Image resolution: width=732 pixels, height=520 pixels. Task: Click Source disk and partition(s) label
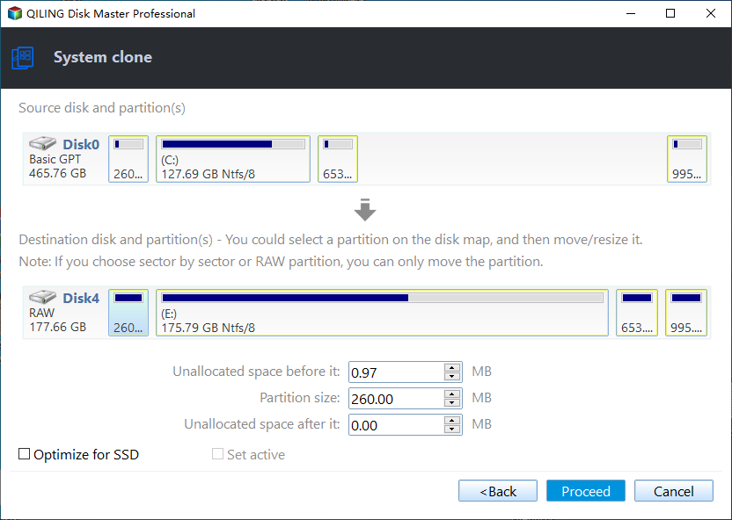[102, 108]
